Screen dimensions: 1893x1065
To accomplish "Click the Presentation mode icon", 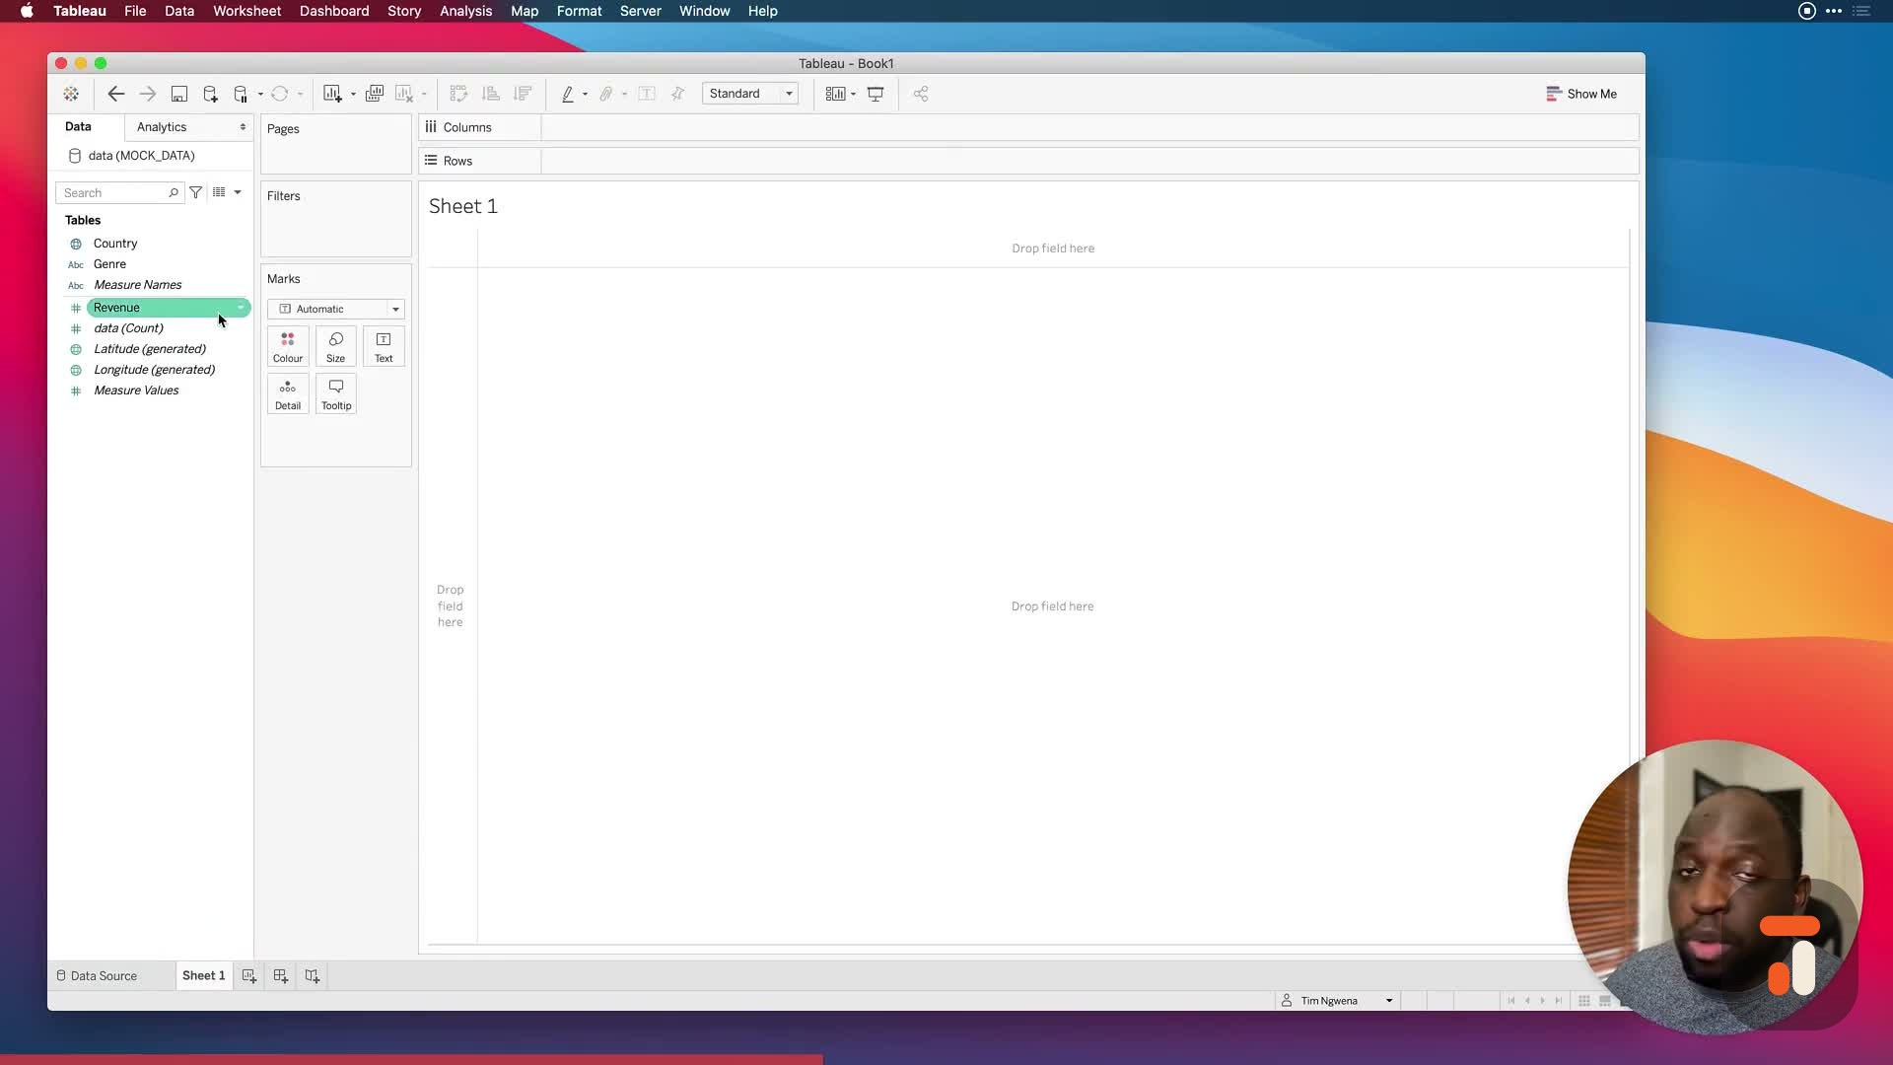I will [876, 94].
